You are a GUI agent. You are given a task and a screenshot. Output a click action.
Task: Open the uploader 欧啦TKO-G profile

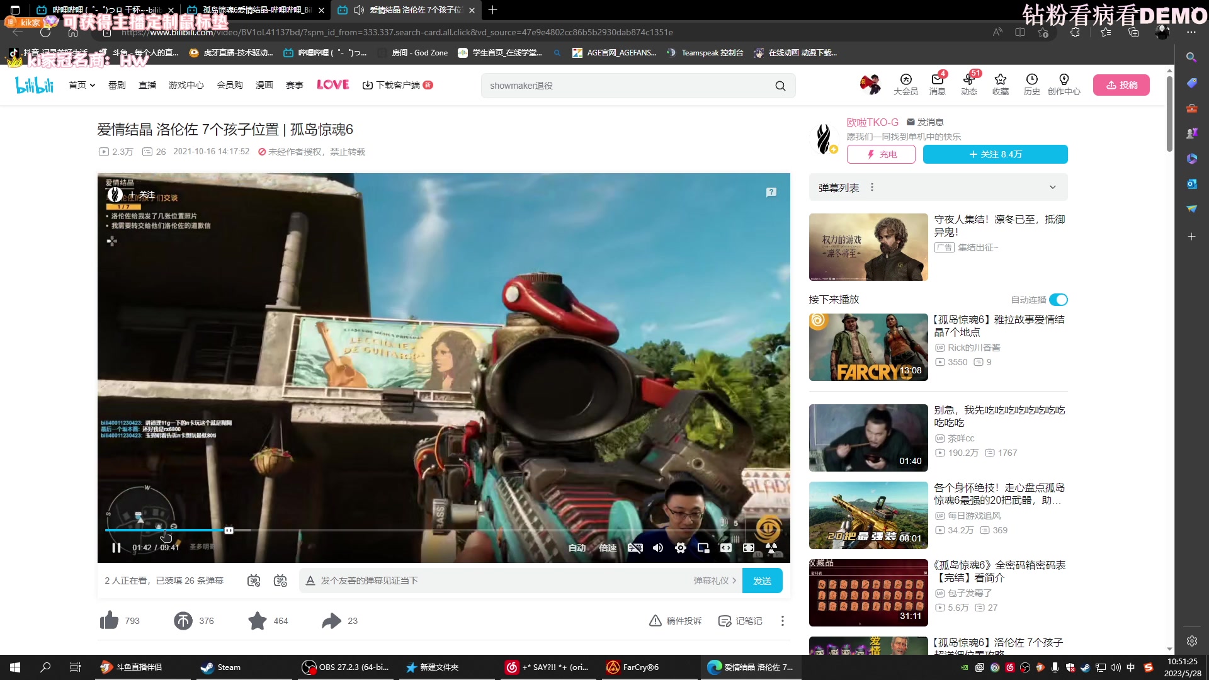(x=872, y=122)
